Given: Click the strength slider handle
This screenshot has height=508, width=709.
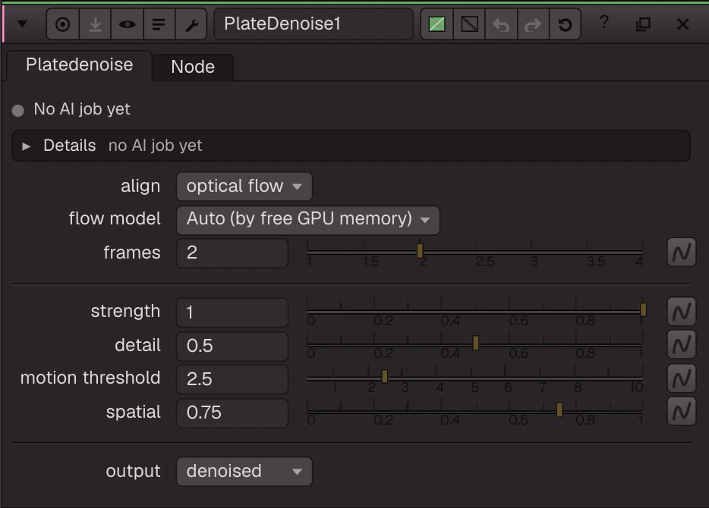Looking at the screenshot, I should (644, 310).
